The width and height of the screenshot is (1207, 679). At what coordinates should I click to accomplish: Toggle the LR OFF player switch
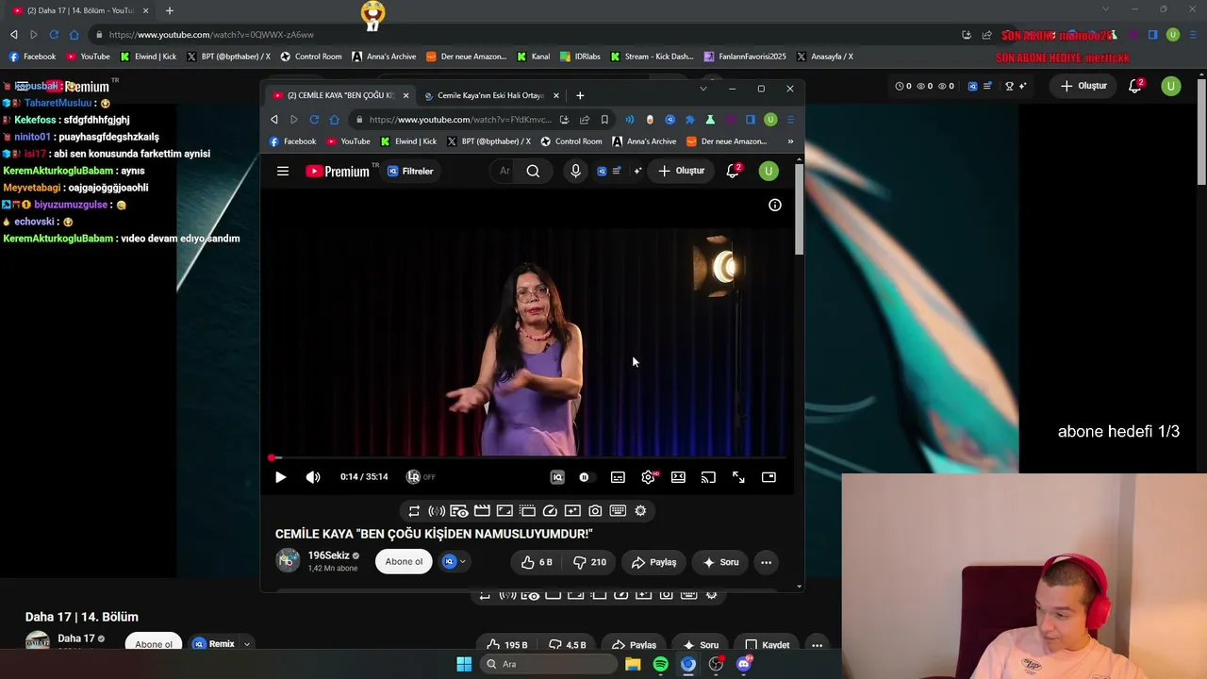tap(421, 477)
